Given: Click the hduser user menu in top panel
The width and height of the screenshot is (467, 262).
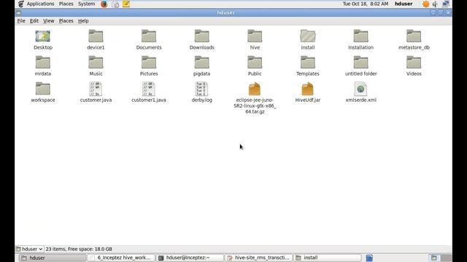Looking at the screenshot, I should pos(404,4).
